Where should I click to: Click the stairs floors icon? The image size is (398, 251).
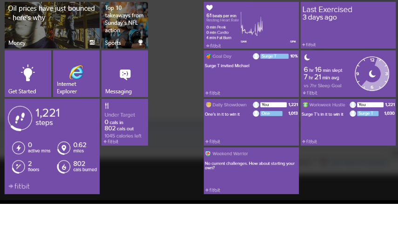click(19, 167)
